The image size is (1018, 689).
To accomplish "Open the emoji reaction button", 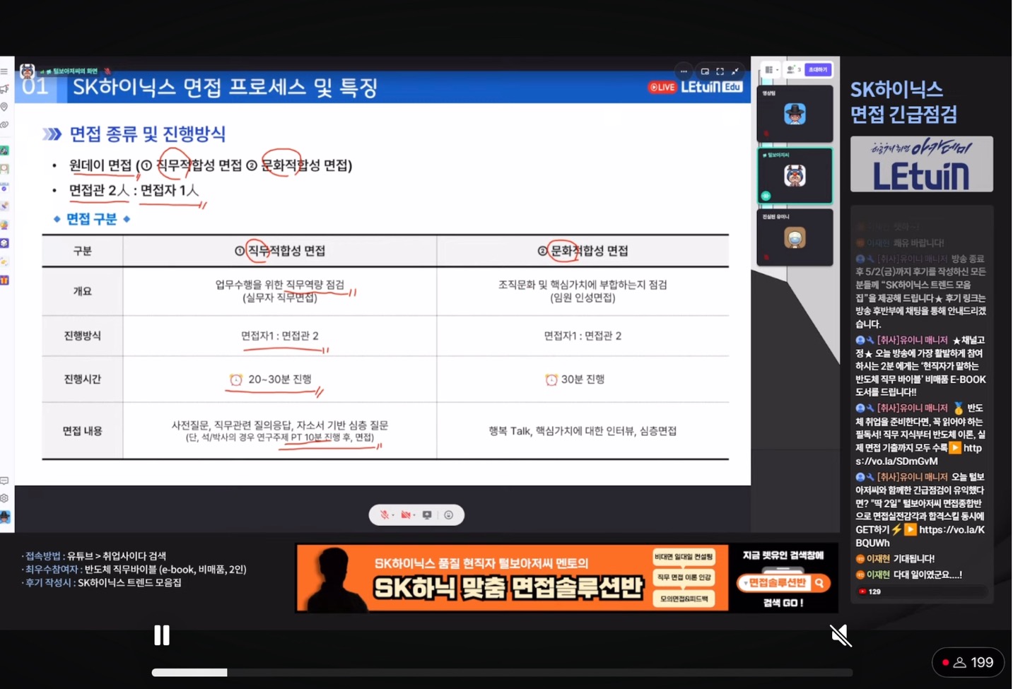I will (449, 515).
